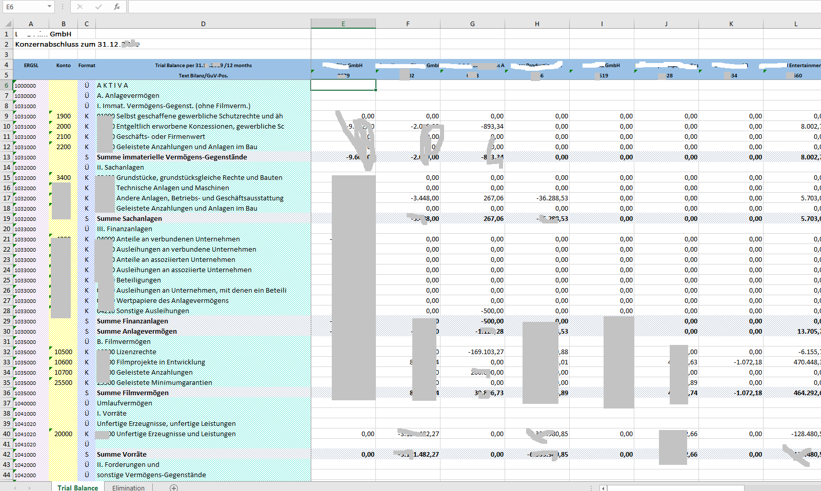Click the Select All corner triangle
Image resolution: width=821 pixels, height=491 pixels.
pos(8,24)
